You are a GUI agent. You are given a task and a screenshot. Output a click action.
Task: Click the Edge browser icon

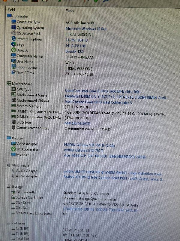point(13,44)
